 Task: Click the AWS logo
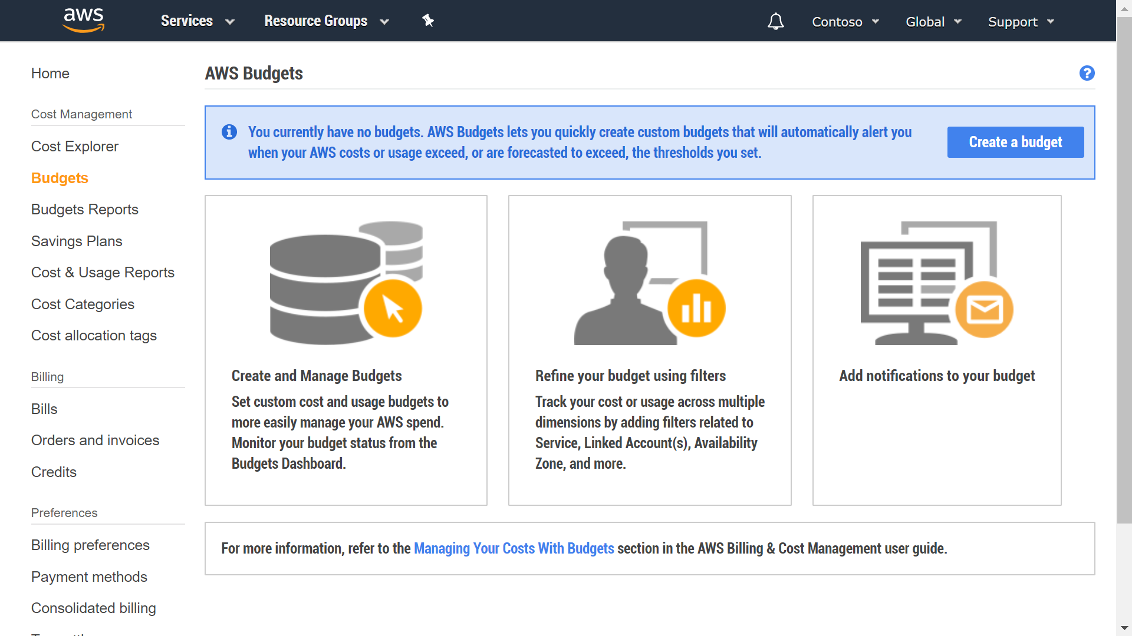(x=84, y=21)
